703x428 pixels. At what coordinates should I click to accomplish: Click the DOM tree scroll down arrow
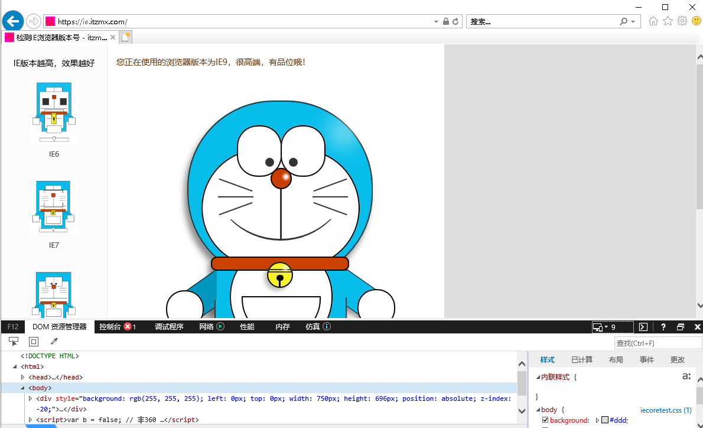tap(522, 410)
